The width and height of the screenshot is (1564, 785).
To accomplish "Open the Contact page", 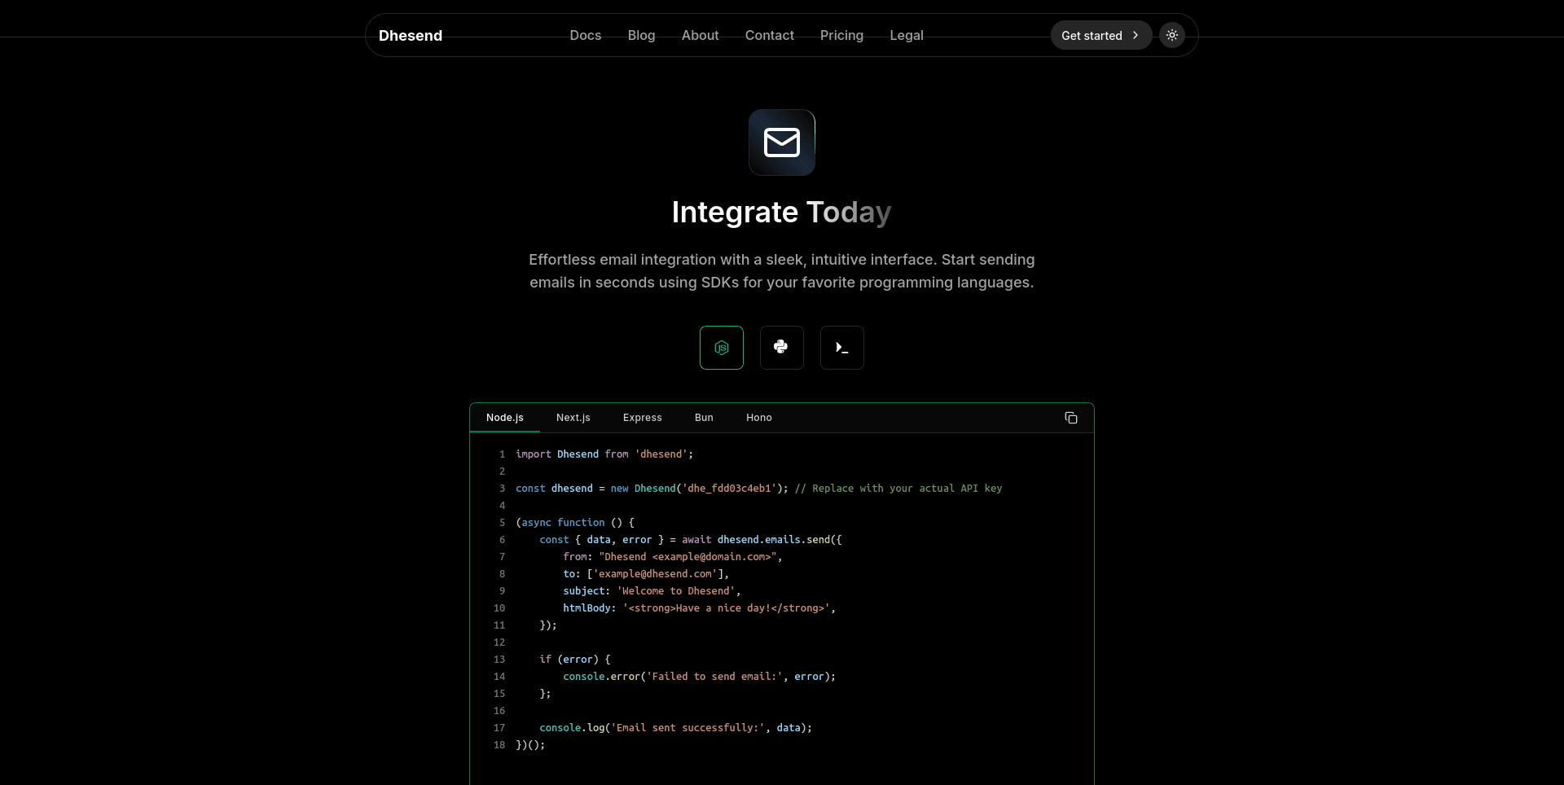I will pos(769,35).
